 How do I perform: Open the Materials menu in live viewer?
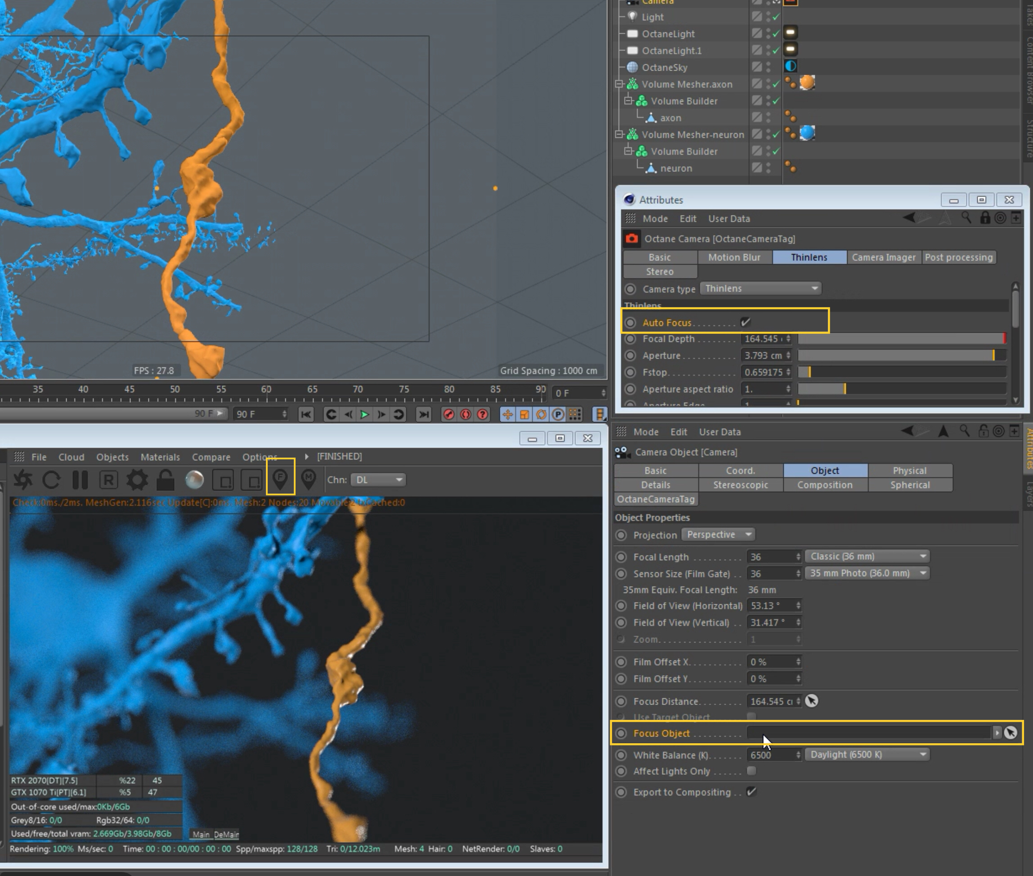[160, 457]
